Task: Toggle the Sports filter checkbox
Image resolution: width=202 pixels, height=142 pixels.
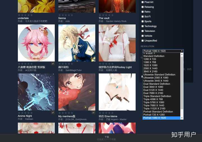Action: pos(143,21)
